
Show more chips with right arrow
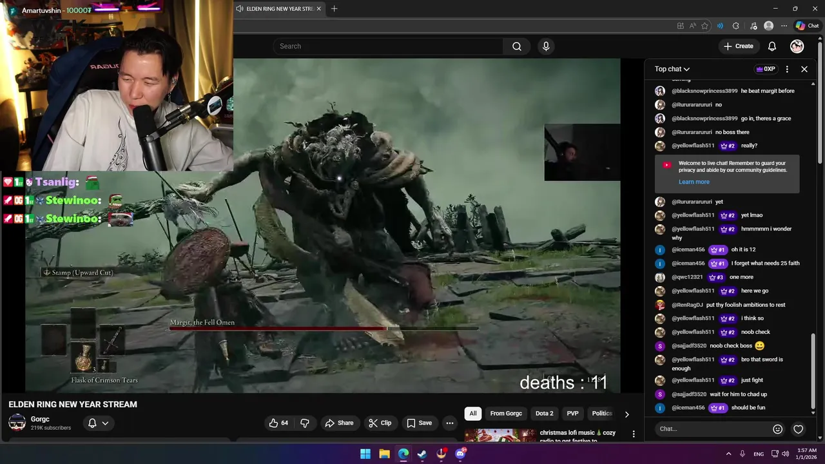point(626,414)
